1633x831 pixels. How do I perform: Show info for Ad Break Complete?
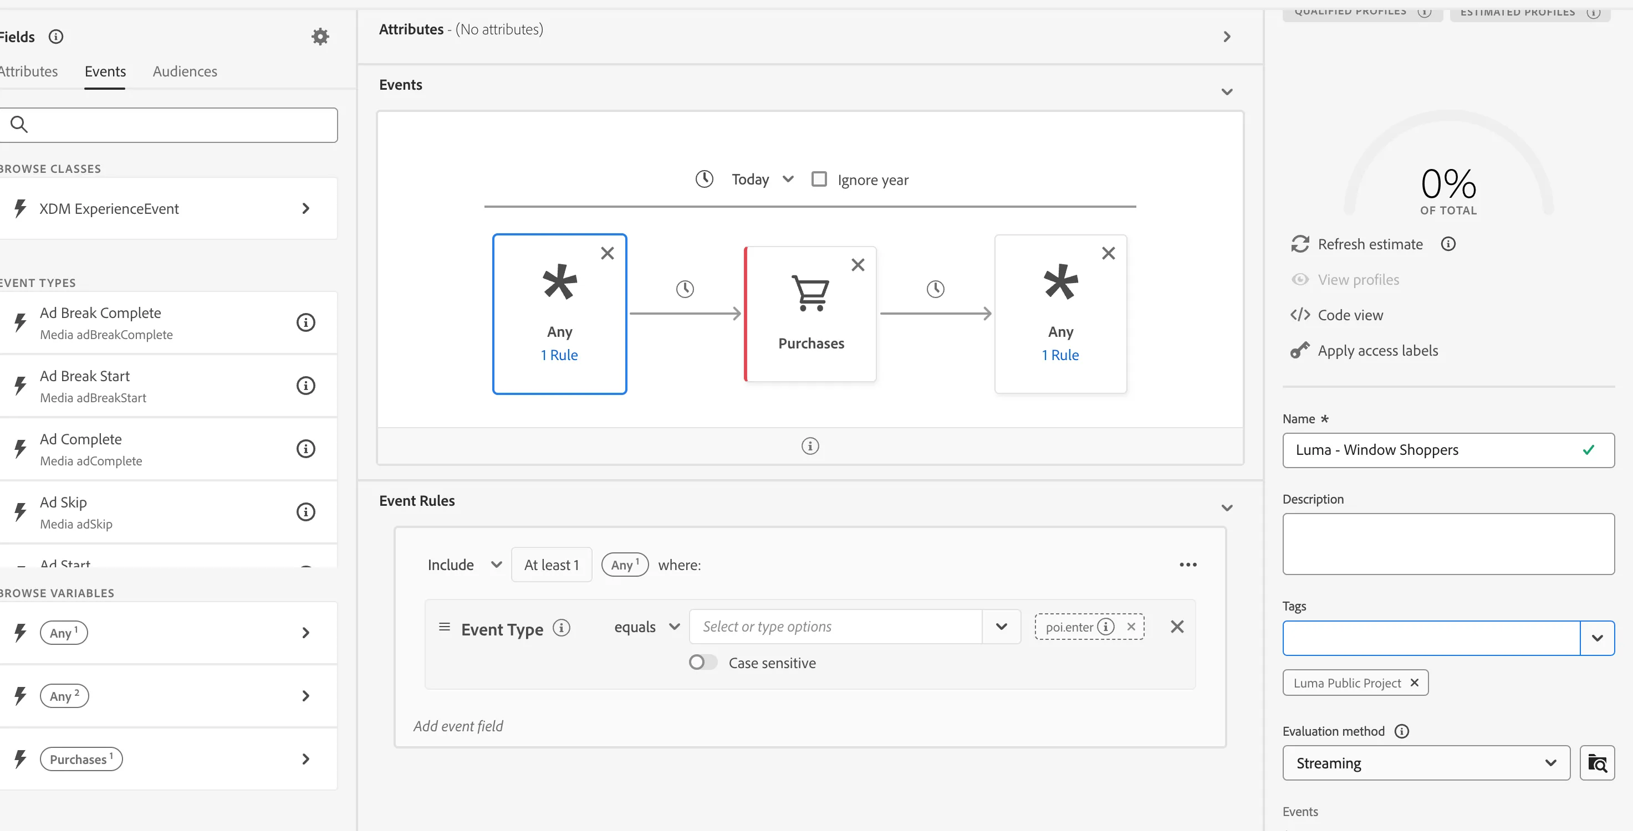click(x=305, y=322)
